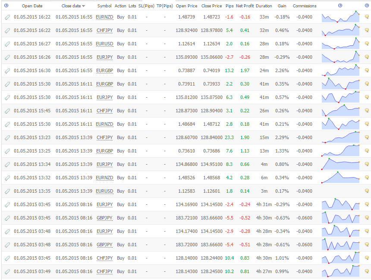371x280 pixels.
Task: Sort table by Pips column header
Action: pyautogui.click(x=230, y=6)
